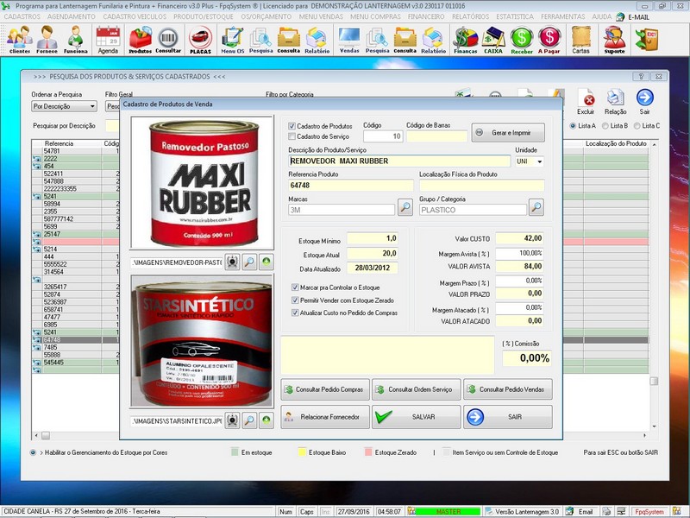
Task: Click Consultar Pedido Compras button
Action: 325,389
